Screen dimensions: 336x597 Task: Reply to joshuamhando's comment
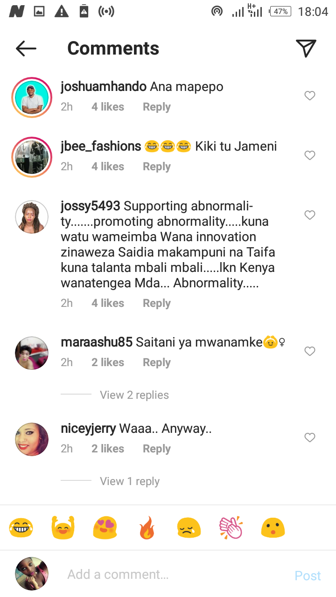[x=157, y=107]
